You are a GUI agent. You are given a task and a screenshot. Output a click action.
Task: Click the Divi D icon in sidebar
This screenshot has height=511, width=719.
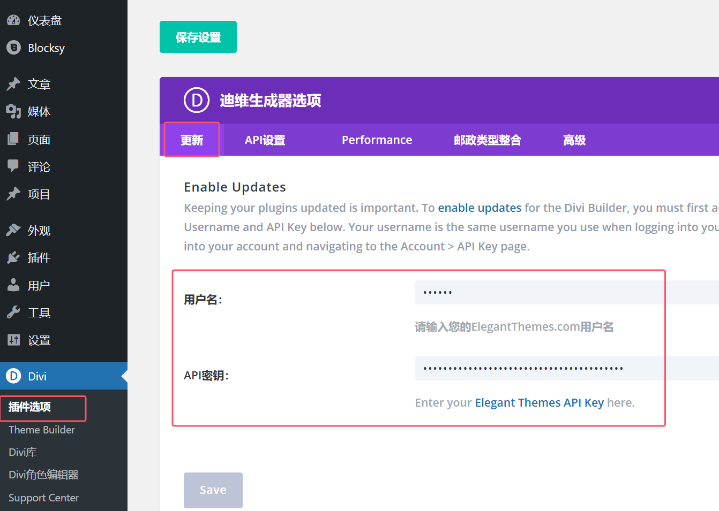click(x=13, y=376)
